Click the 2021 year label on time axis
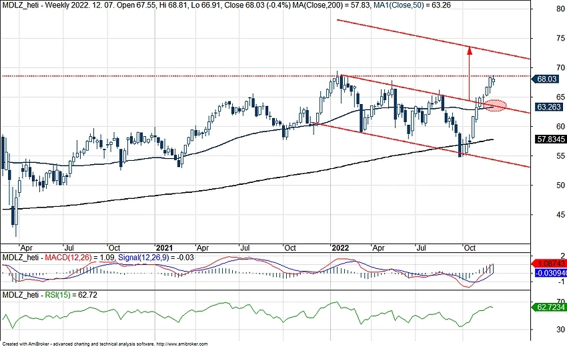567x347 pixels. point(165,248)
